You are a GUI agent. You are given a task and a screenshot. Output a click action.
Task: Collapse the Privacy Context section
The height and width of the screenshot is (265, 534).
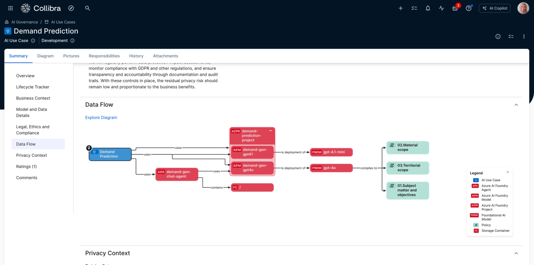(516, 253)
